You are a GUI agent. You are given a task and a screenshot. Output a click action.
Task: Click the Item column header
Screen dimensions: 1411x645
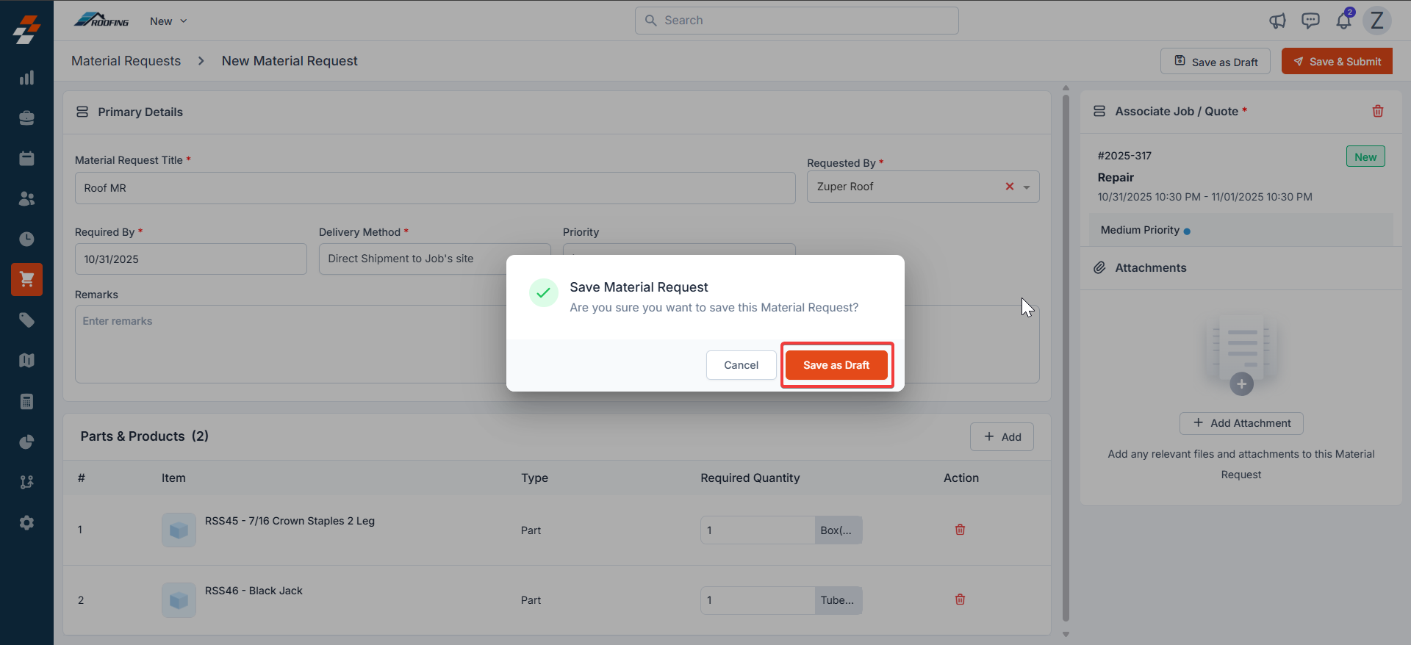173,478
